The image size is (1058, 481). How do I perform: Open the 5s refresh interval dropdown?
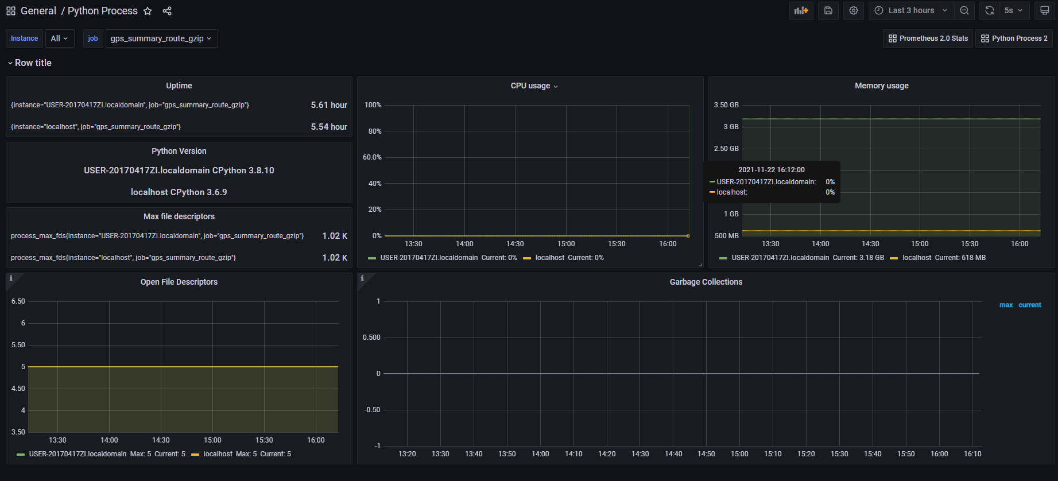1014,10
